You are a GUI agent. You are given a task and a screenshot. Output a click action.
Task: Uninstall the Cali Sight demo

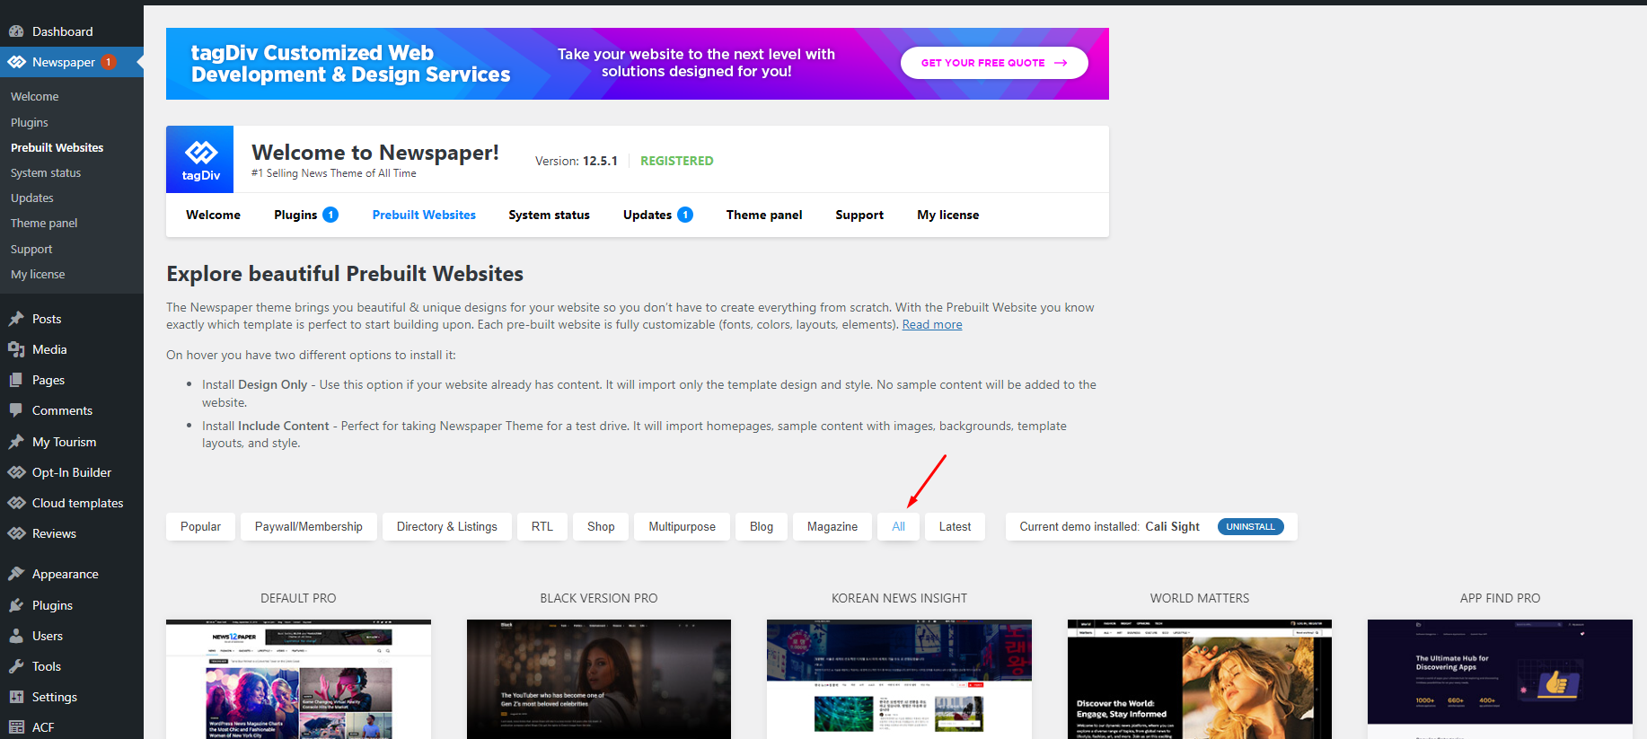1250,526
